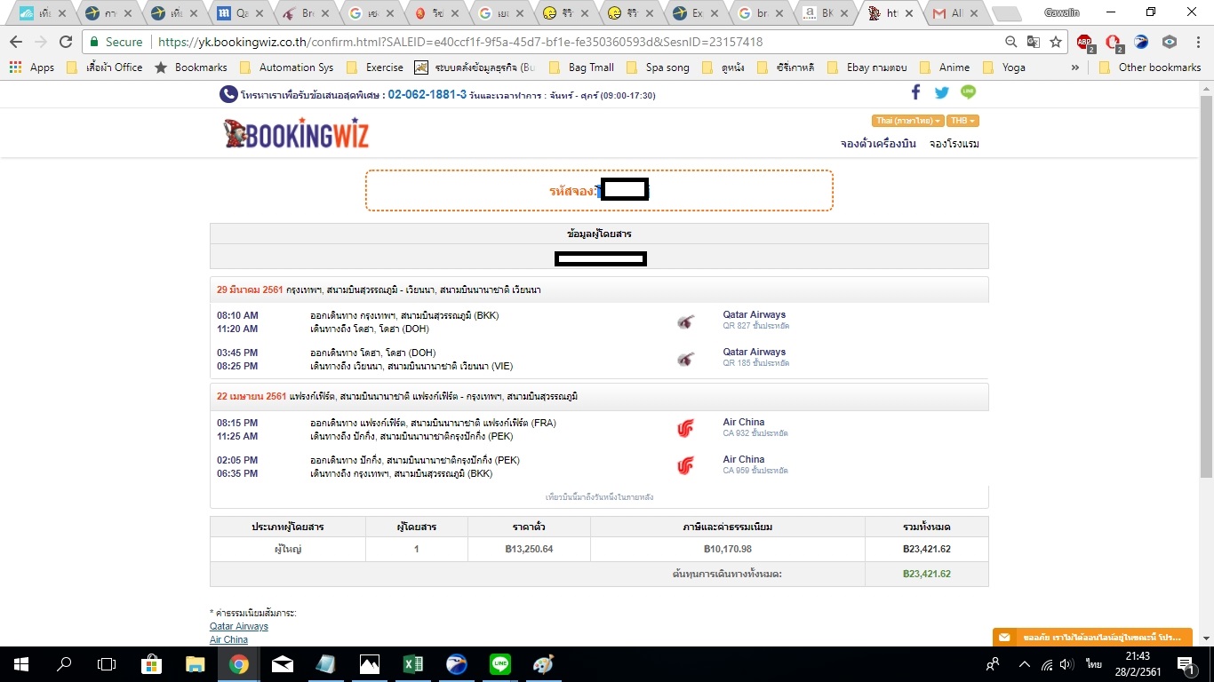Click total price ฿23,421.62 in green
This screenshot has height=682, width=1214.
(x=927, y=574)
